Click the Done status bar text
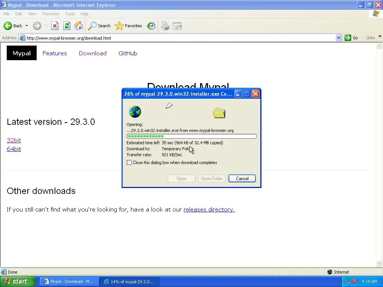 [x=12, y=272]
